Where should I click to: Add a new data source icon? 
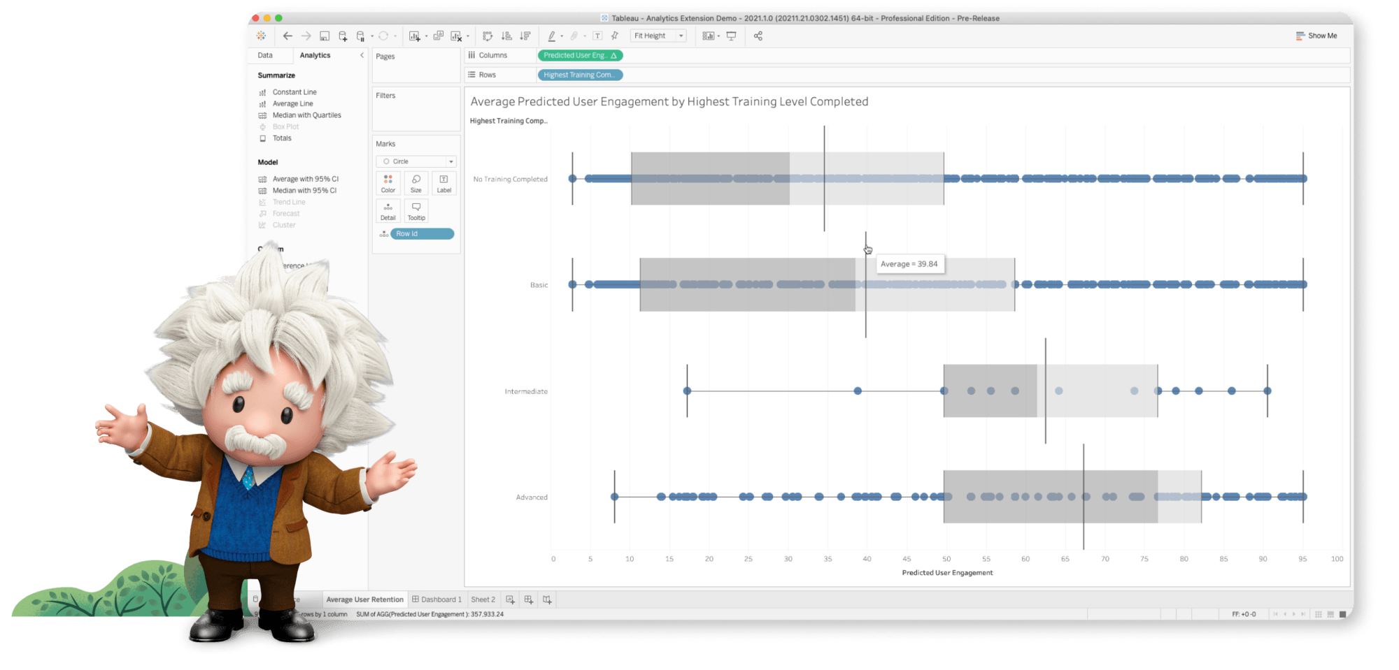(343, 36)
